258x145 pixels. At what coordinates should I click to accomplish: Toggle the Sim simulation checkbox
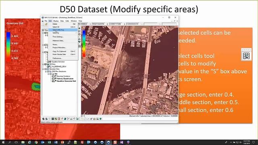coord(51,74)
